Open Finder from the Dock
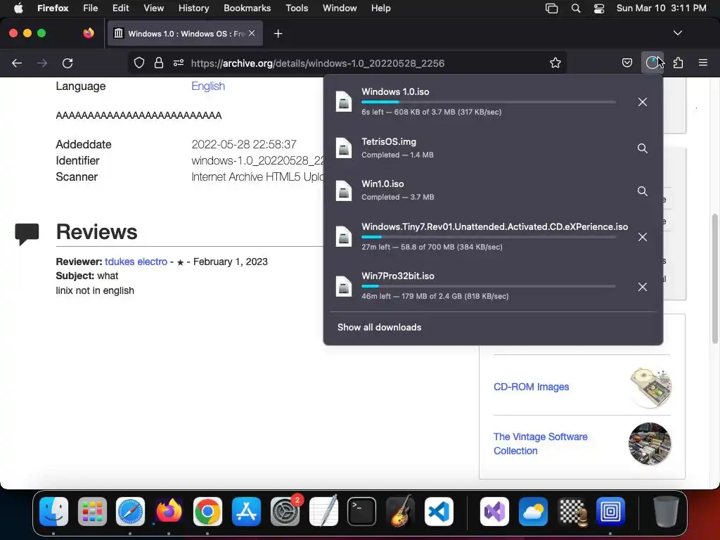720x540 pixels. [x=53, y=512]
